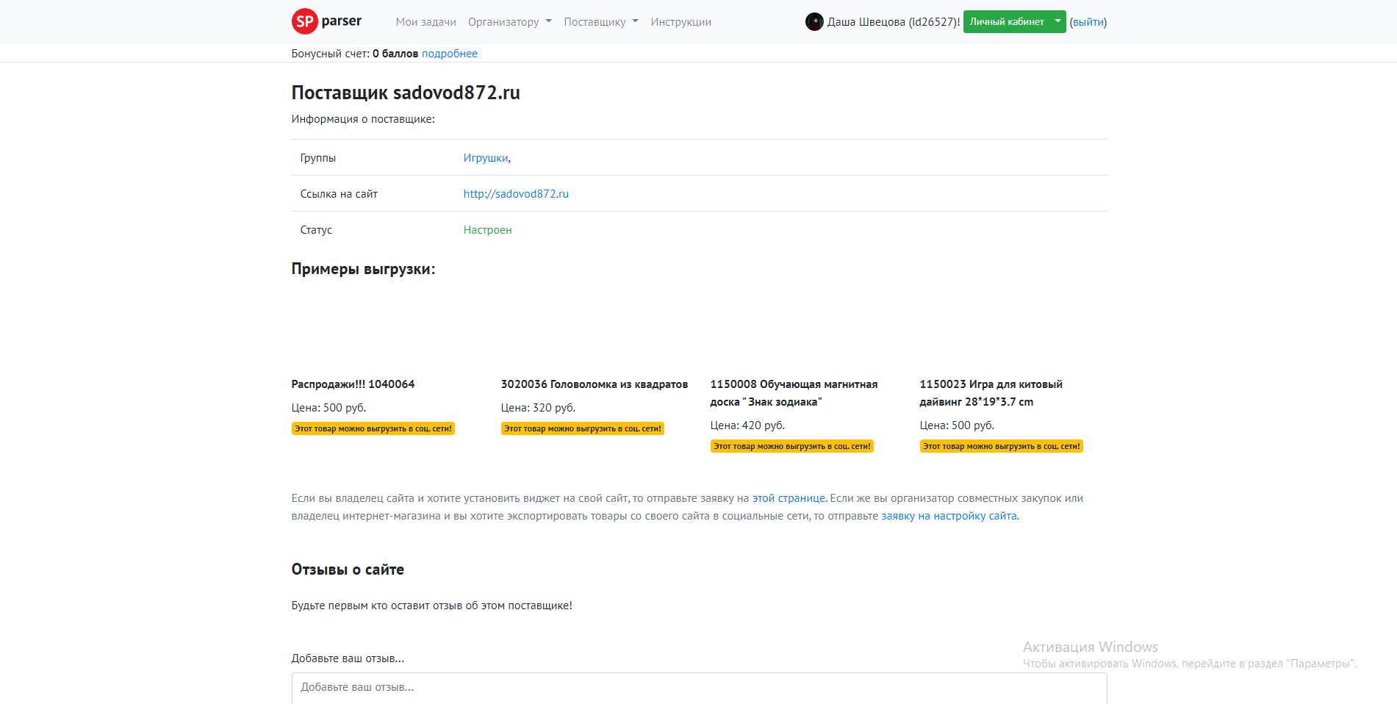Click the Поставщик sadovod872.ru heading

tap(406, 93)
